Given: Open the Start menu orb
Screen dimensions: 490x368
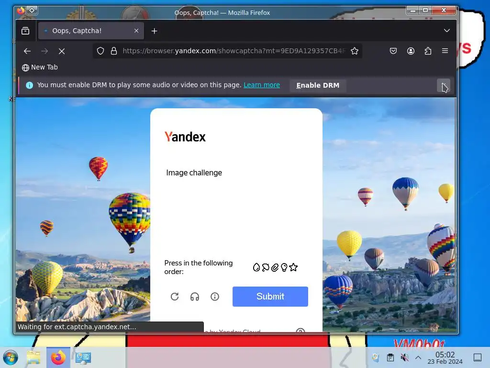Looking at the screenshot, I should tap(11, 357).
